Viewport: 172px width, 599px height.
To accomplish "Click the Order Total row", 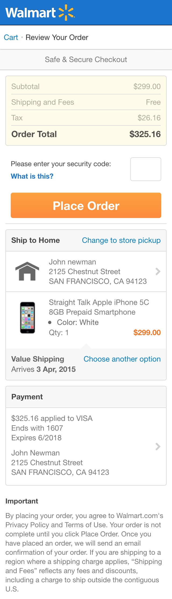I will pos(86,134).
